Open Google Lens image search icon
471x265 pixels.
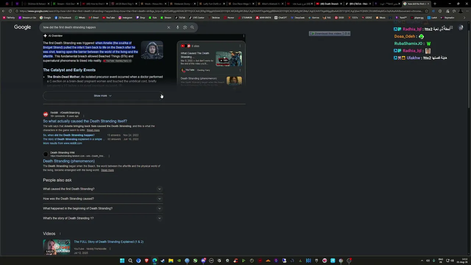point(185,27)
